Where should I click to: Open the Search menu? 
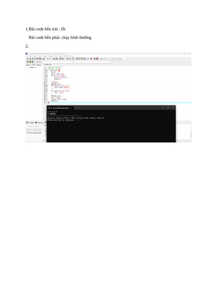pyautogui.click(x=35, y=56)
